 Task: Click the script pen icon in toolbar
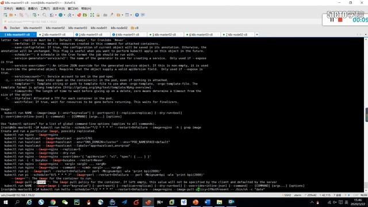coord(112,15)
